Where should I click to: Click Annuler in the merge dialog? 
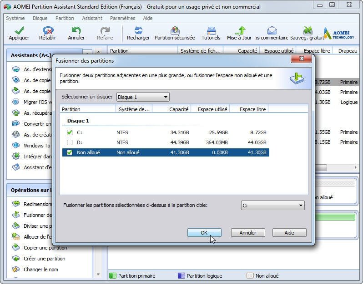tap(248, 233)
